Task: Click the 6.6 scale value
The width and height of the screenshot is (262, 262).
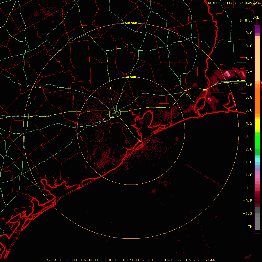Action: [x=249, y=84]
